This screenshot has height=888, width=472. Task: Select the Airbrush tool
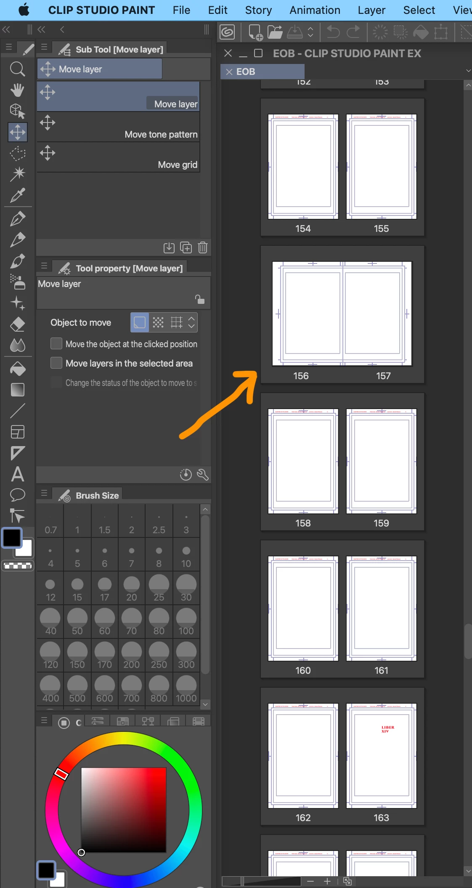pyautogui.click(x=17, y=282)
